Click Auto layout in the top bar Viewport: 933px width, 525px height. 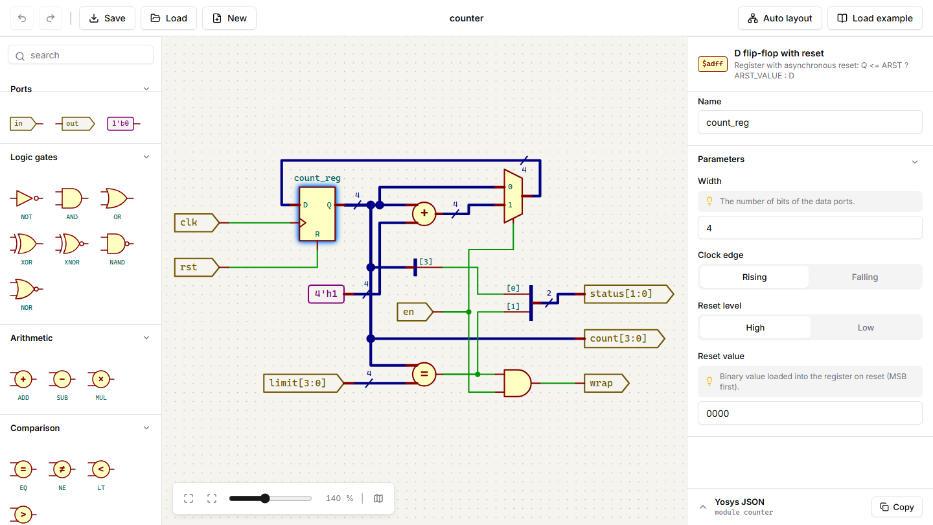780,18
